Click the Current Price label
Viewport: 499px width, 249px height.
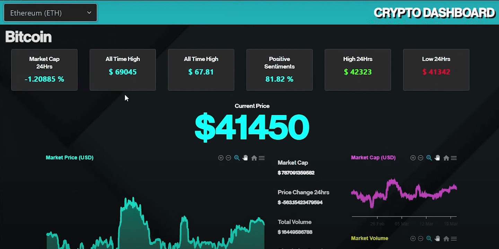pyautogui.click(x=252, y=106)
